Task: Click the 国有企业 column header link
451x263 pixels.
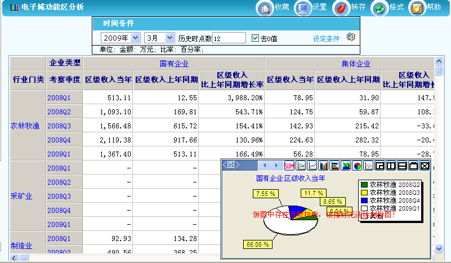Action: point(174,64)
